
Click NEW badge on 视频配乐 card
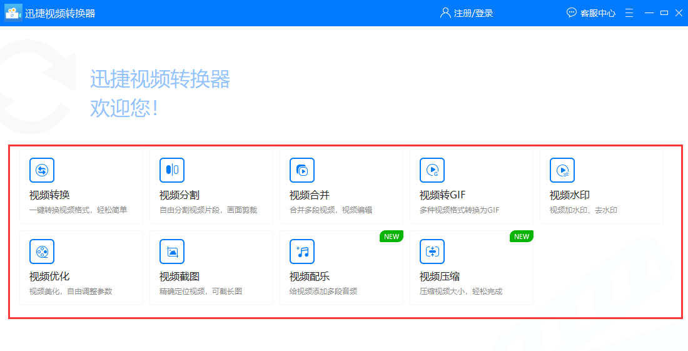(x=392, y=237)
